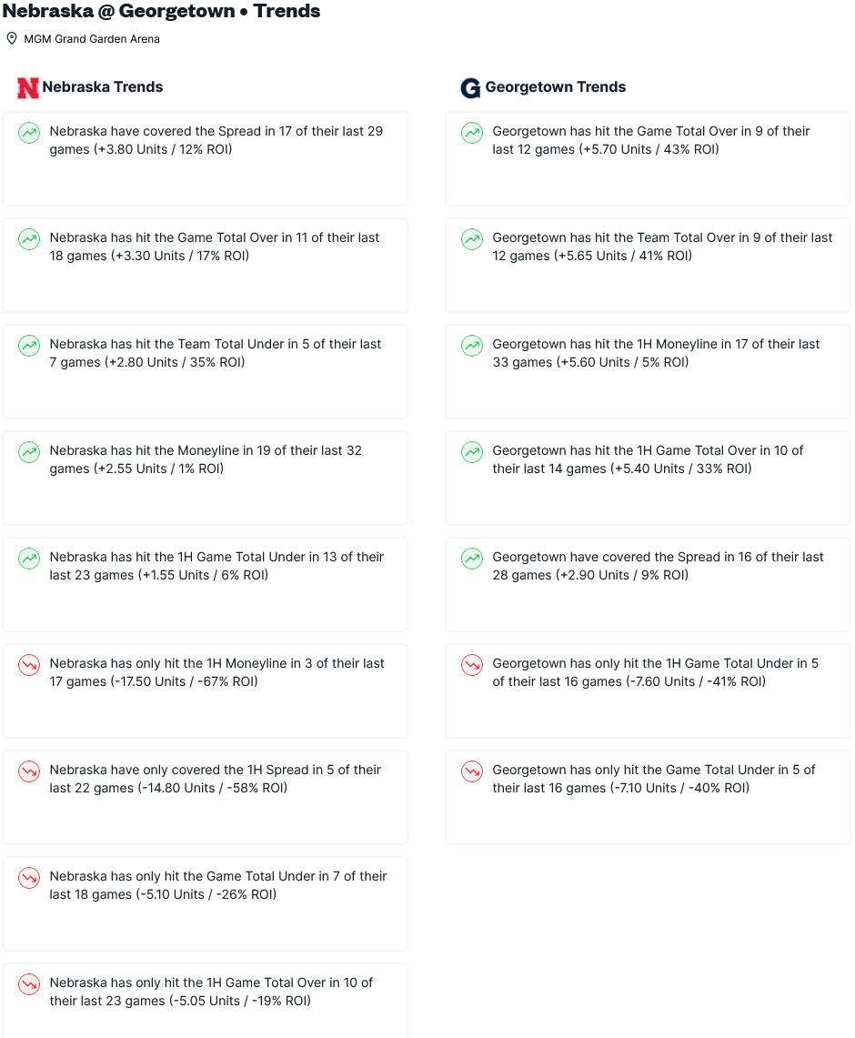
Task: Click the Georgetown G team logo
Action: pyautogui.click(x=470, y=87)
